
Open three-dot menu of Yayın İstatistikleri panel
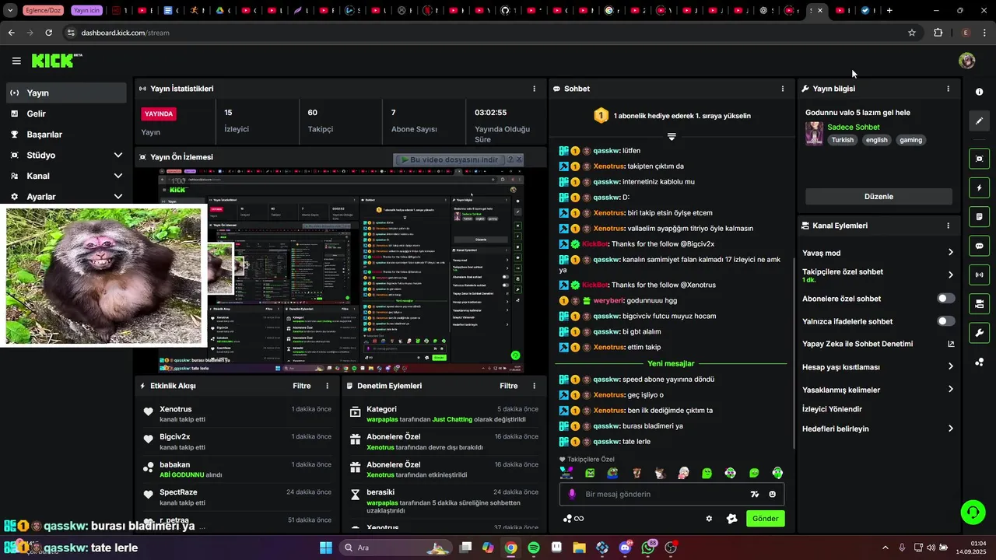click(x=534, y=89)
